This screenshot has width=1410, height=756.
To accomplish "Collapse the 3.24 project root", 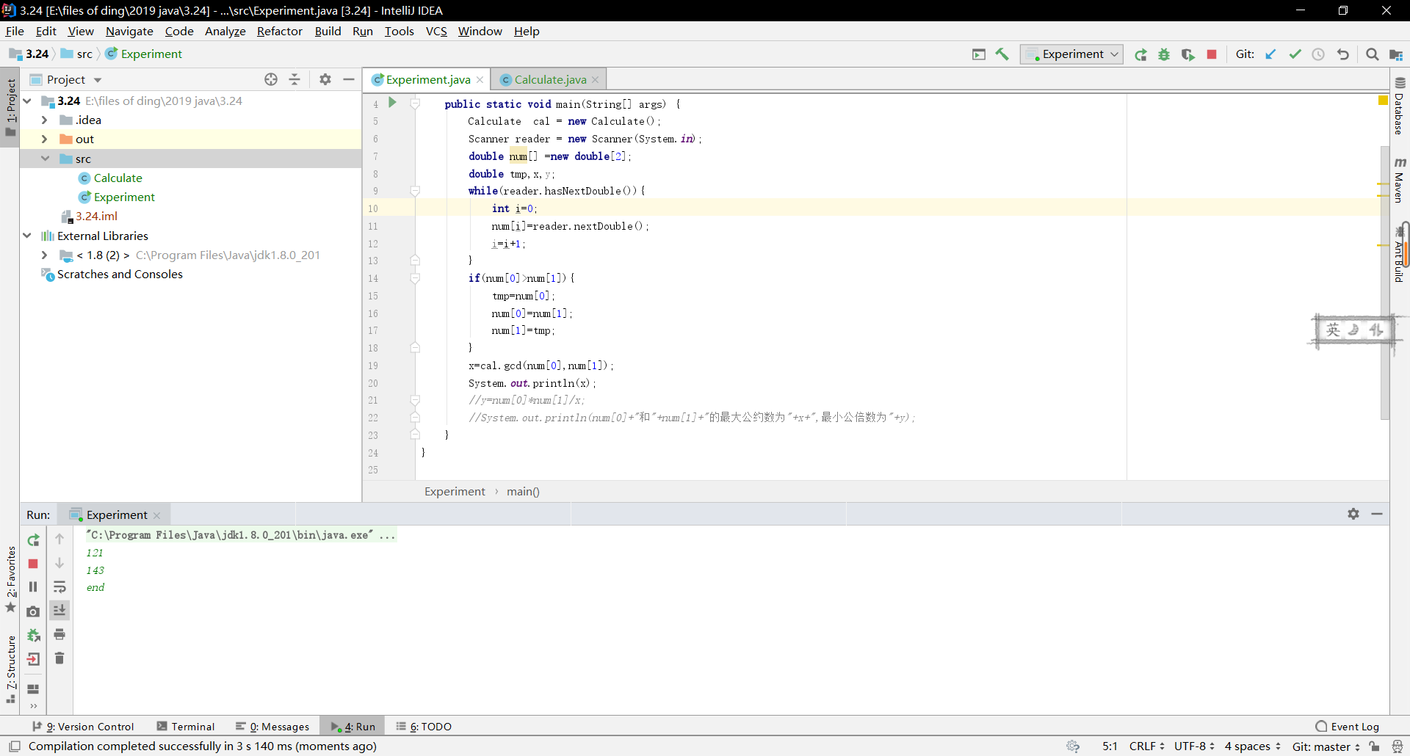I will point(27,101).
